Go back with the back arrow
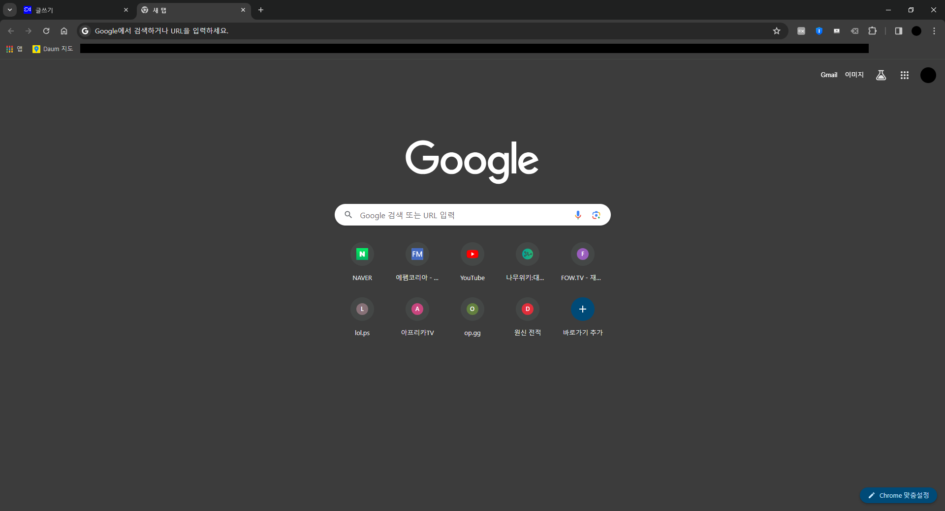945x511 pixels. tap(11, 31)
